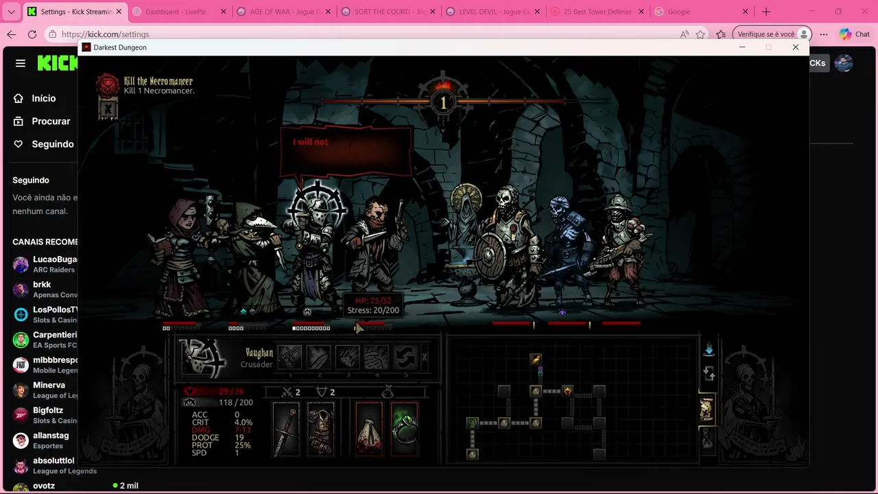Select the unexplored bottom-right map room
This screenshot has height=494, width=878.
coord(600,454)
